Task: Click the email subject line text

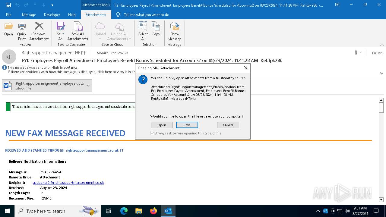Action: pos(152,60)
